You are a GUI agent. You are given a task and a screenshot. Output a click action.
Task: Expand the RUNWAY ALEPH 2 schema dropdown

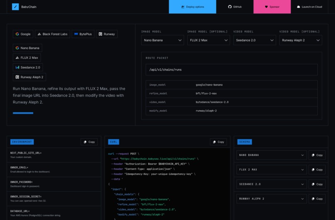(x=271, y=199)
